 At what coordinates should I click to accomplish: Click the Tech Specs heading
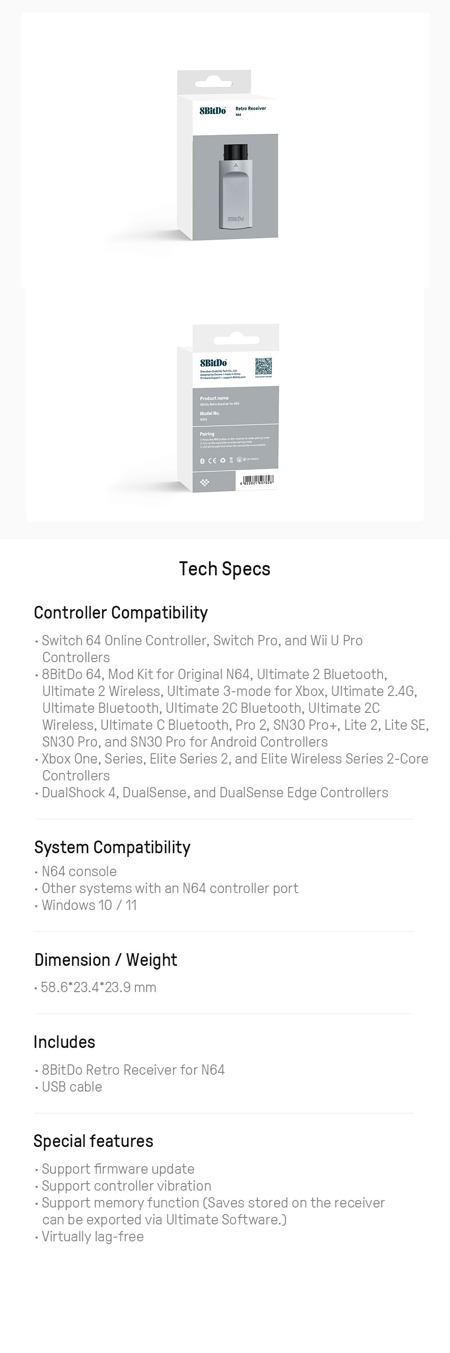225,569
